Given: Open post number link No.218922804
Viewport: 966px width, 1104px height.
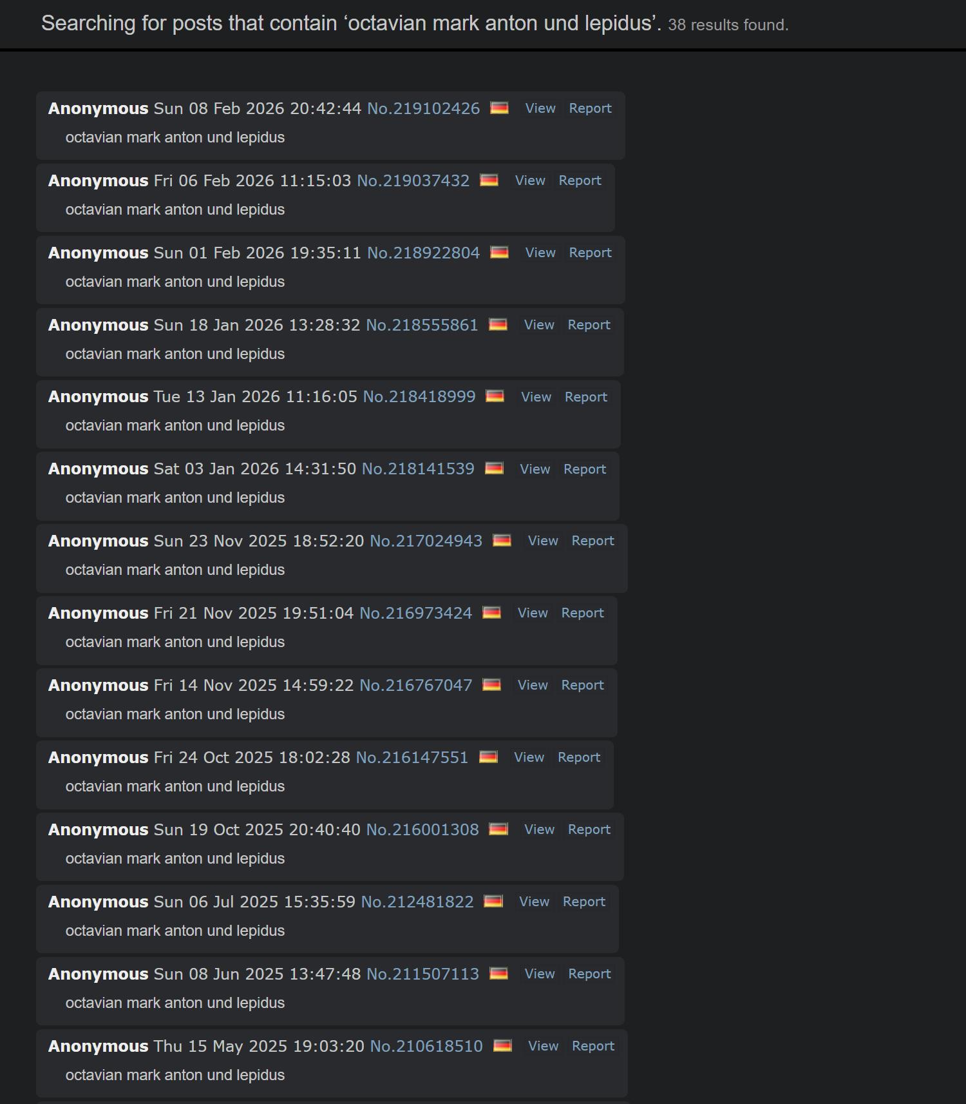Looking at the screenshot, I should click(x=423, y=253).
